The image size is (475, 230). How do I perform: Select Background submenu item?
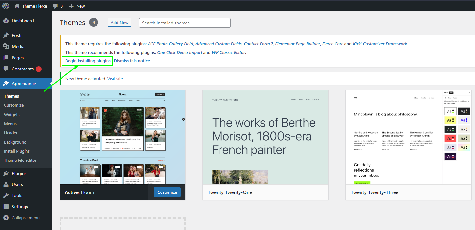coord(15,142)
